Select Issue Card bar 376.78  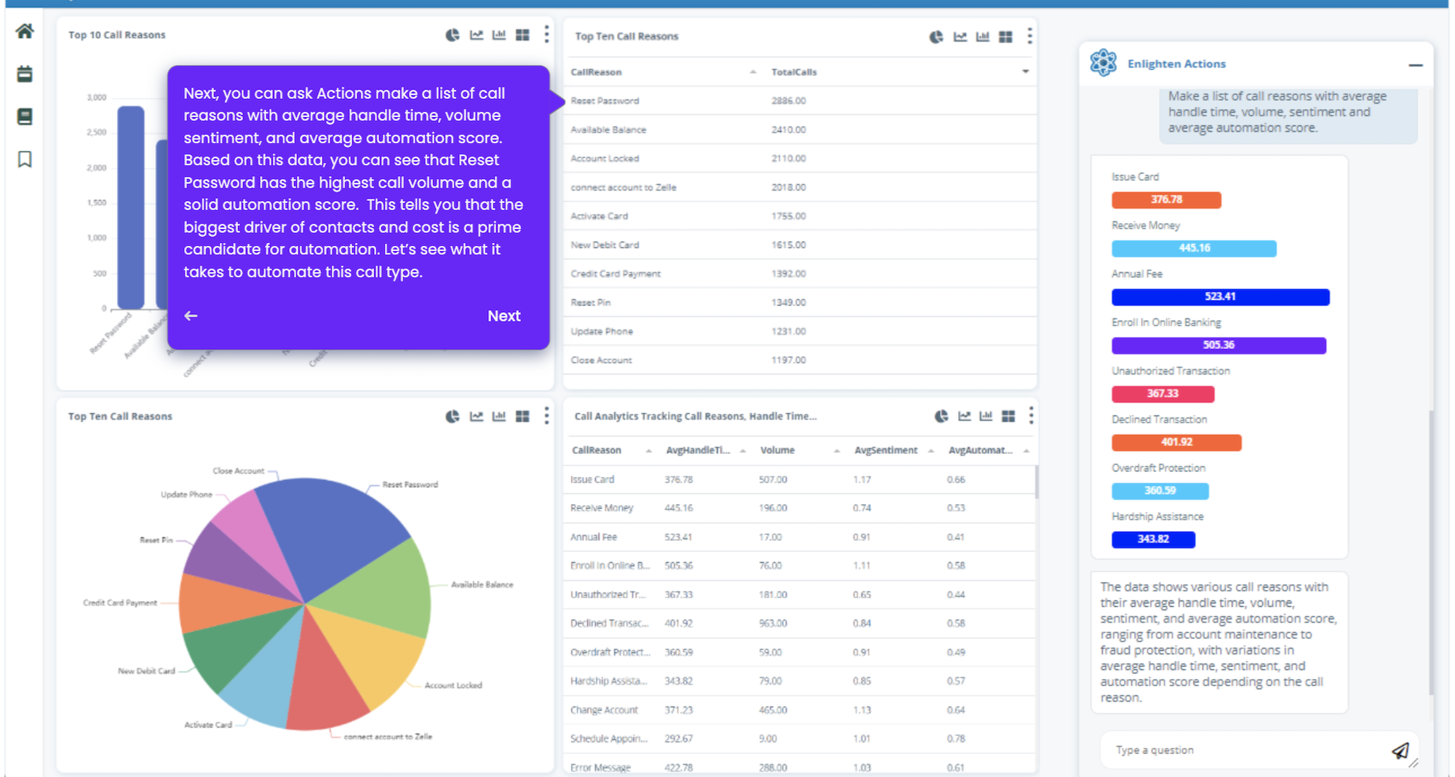[1166, 199]
